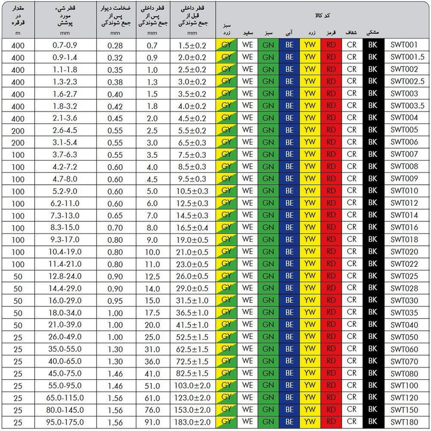Viewport: 431px width, 431px height.
Task: Select the clear CR cell for SWT016
Action: 352,227
